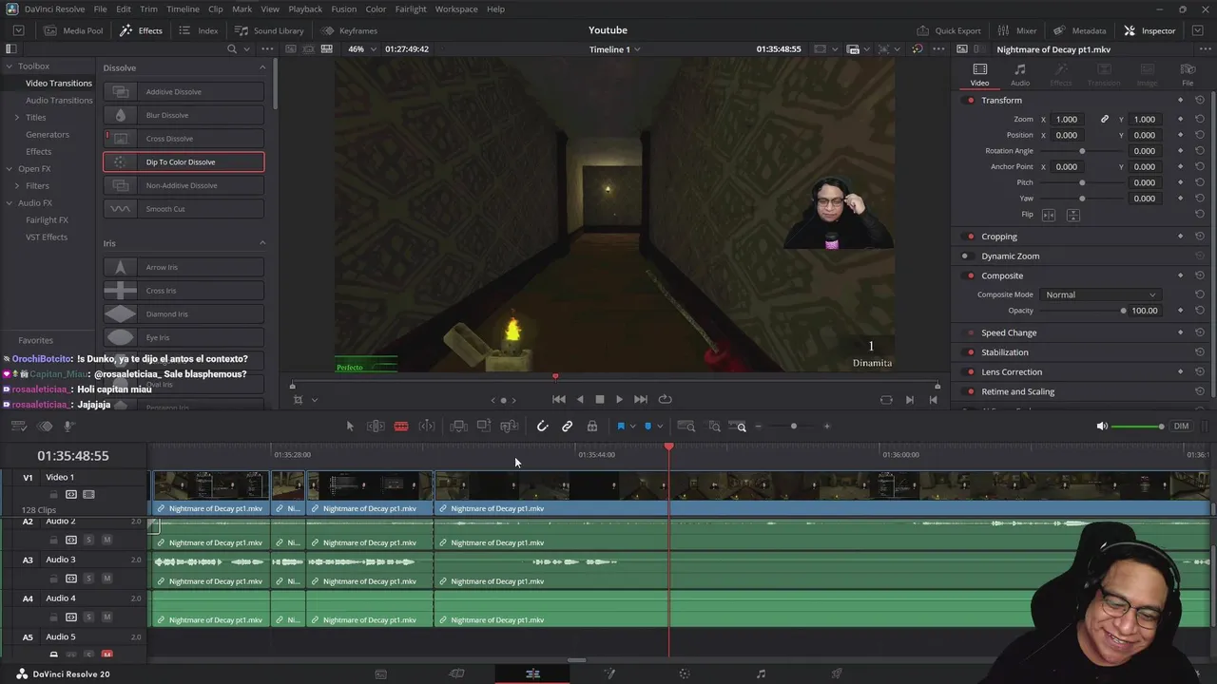This screenshot has height=684, width=1217.
Task: Select the Selection Mode arrow tool
Action: pyautogui.click(x=350, y=427)
